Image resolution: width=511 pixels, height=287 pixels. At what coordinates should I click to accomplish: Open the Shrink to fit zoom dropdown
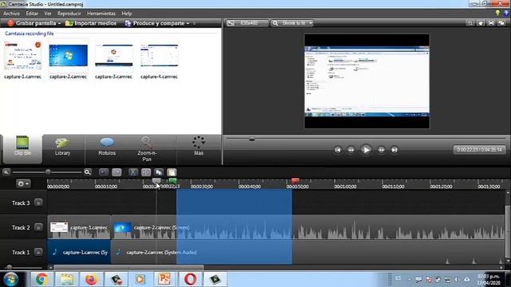pos(292,23)
